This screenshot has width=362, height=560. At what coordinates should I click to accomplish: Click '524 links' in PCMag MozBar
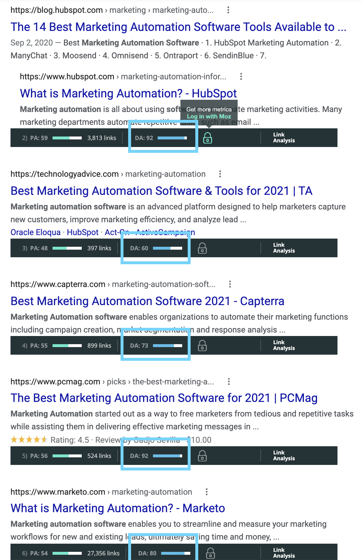99,456
